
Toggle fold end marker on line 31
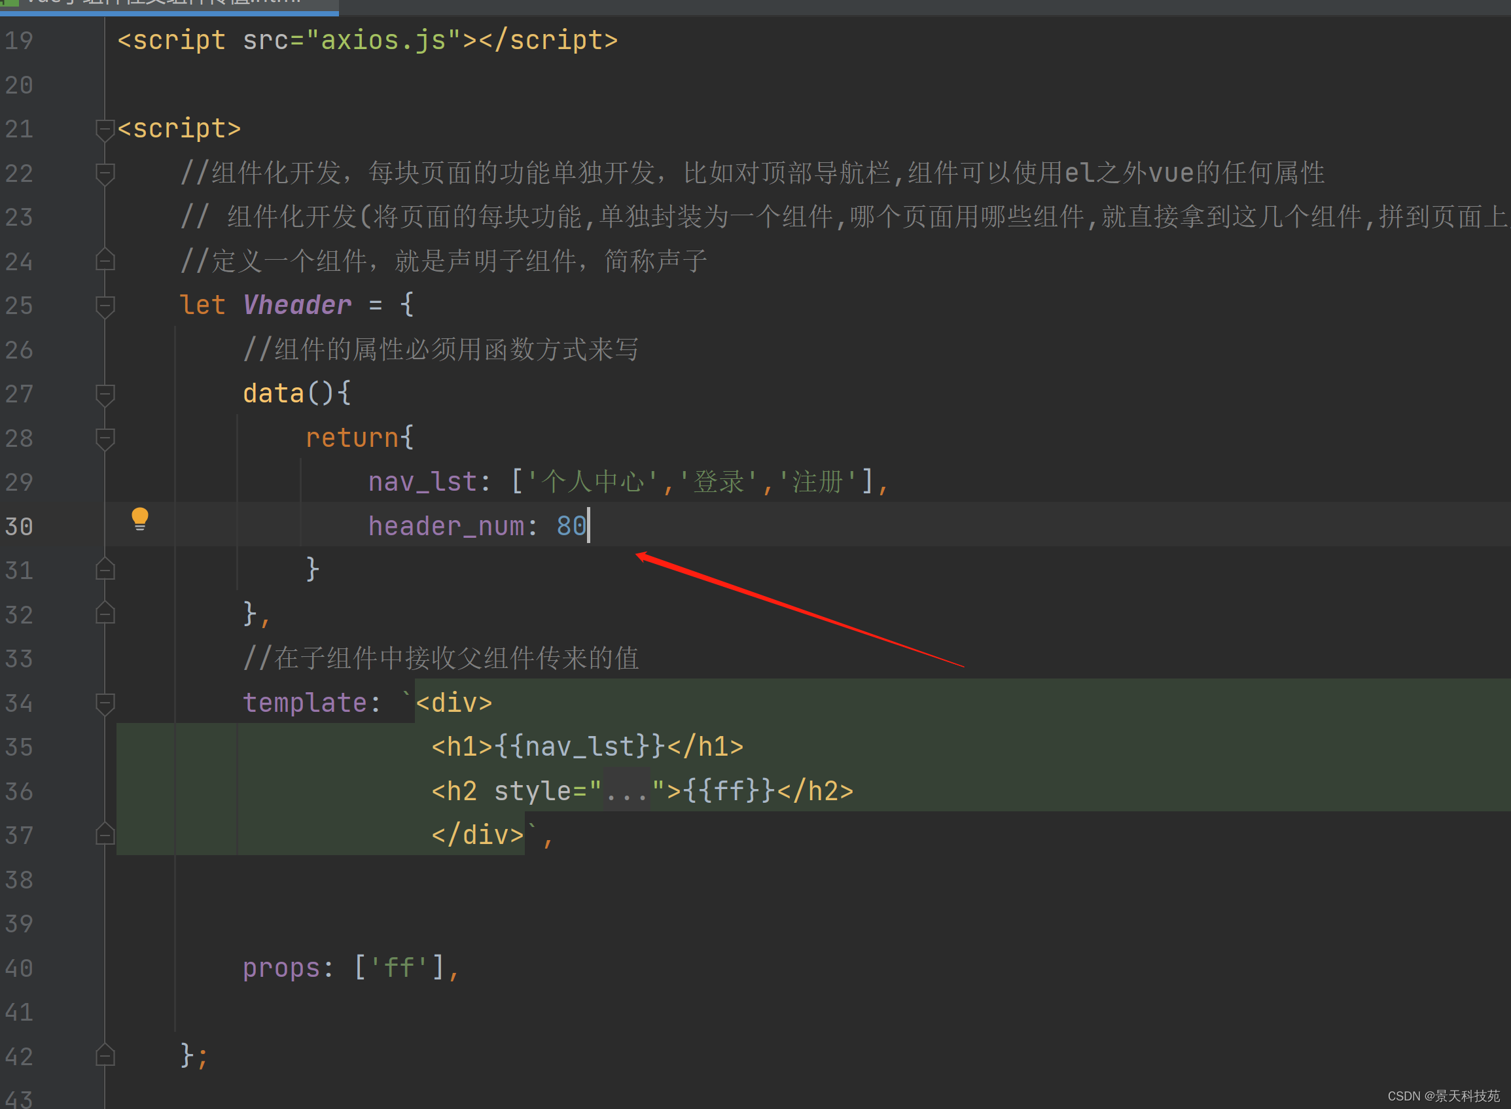105,569
